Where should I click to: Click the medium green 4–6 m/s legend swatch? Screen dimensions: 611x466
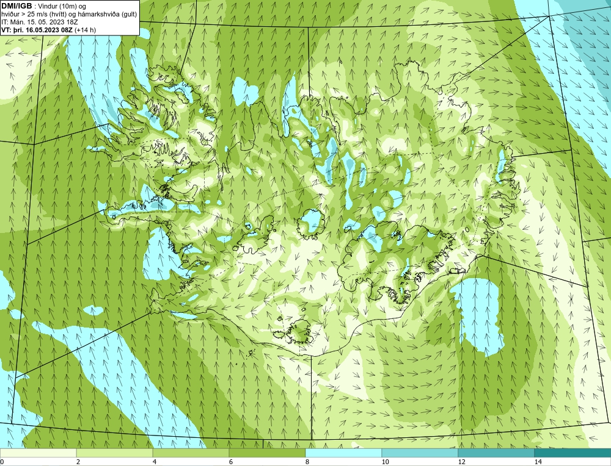[191, 453]
